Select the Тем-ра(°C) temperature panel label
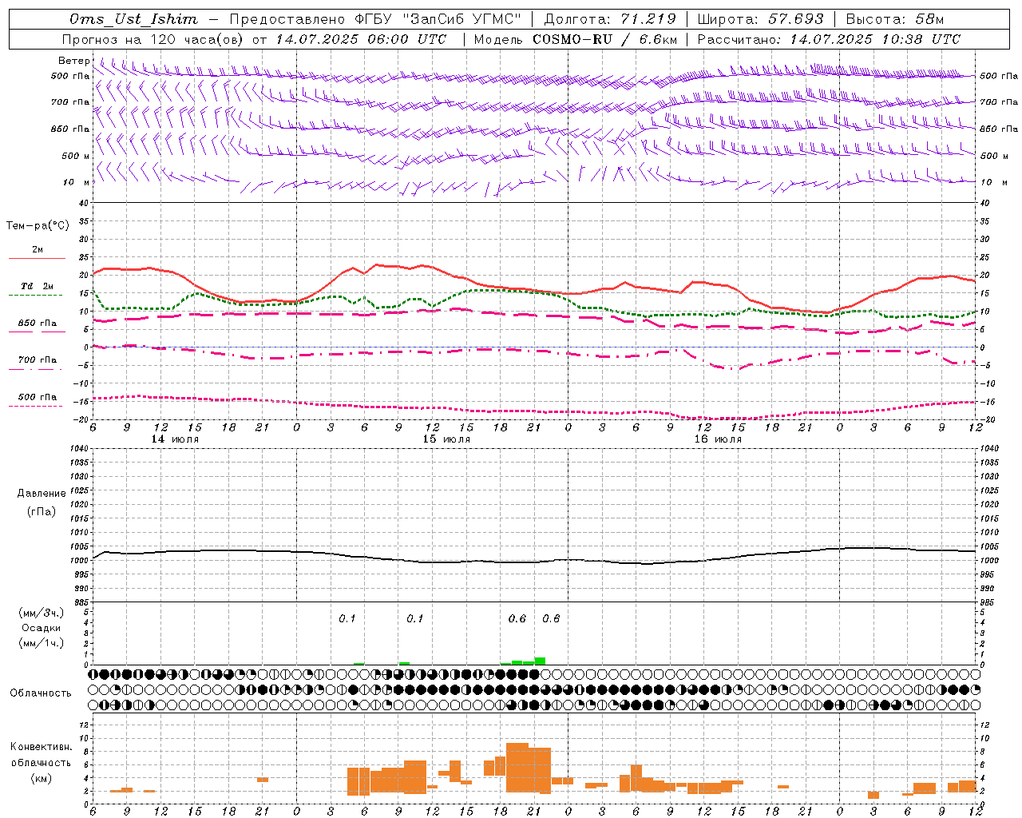Screen dimensions: 1022x818 (38, 226)
